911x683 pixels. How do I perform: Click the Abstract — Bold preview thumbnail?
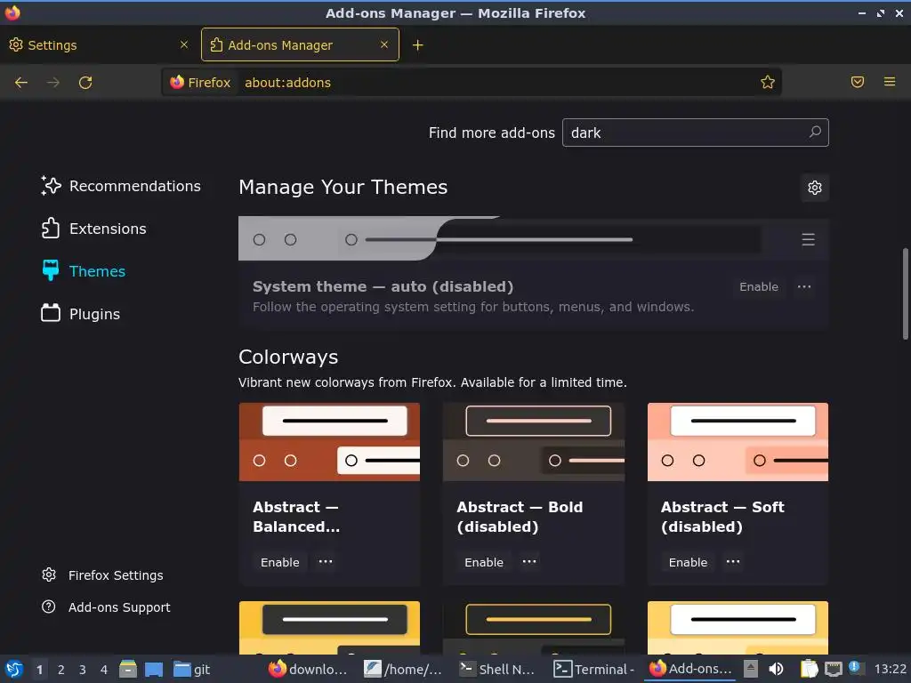[534, 442]
